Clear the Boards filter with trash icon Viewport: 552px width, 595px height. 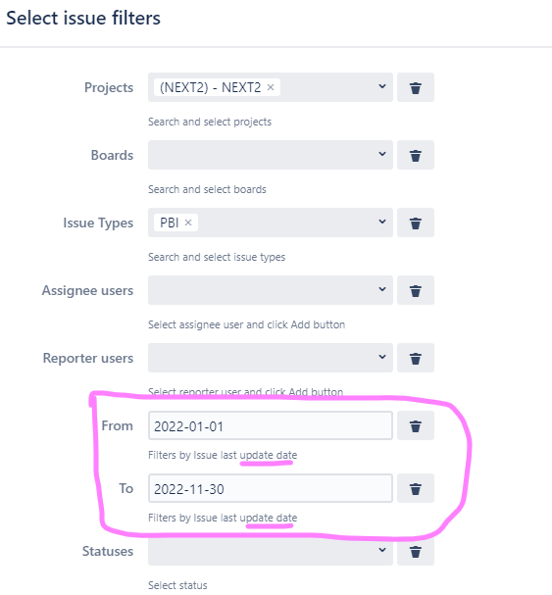click(416, 155)
